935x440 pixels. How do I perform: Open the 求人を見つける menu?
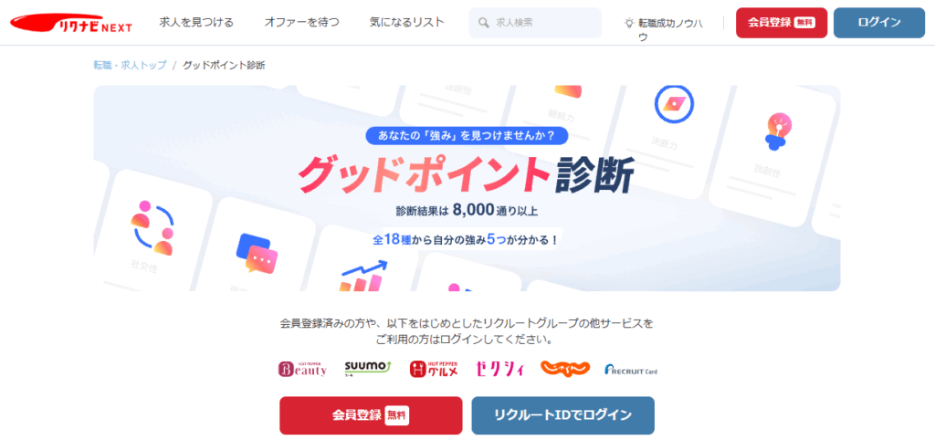point(197,23)
